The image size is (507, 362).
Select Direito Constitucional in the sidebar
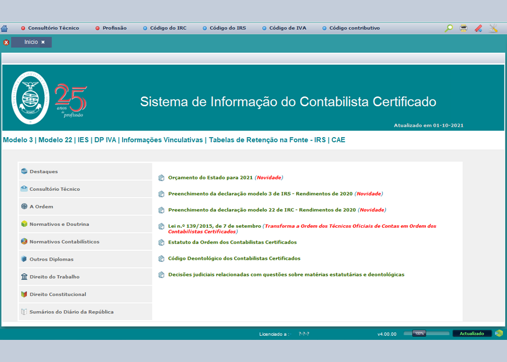[85, 294]
